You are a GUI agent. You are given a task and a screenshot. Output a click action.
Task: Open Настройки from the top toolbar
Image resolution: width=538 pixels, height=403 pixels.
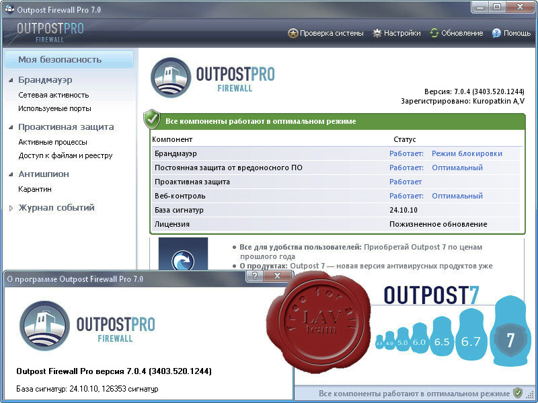coord(397,33)
